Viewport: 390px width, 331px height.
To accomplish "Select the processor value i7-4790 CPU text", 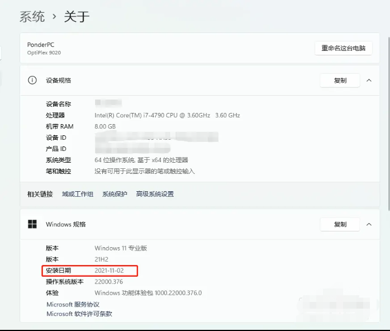I will tap(167, 115).
